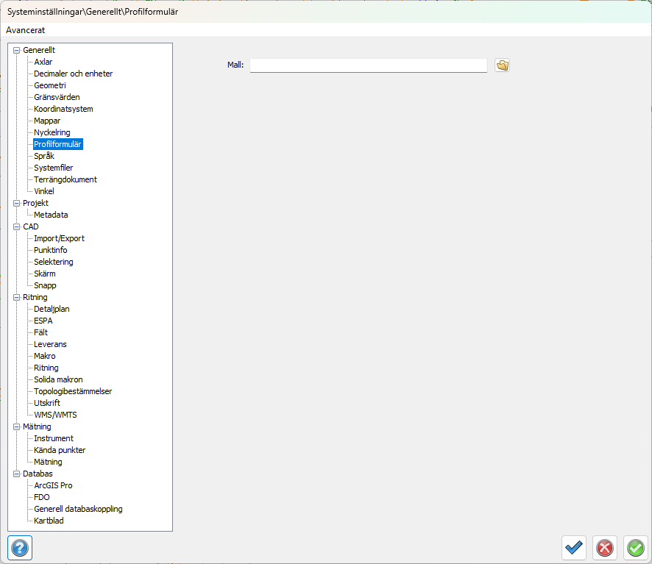Click into the Mall text field
The image size is (652, 564).
point(368,65)
